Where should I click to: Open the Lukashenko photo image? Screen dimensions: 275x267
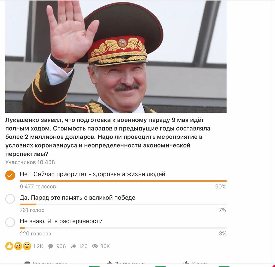click(x=116, y=56)
